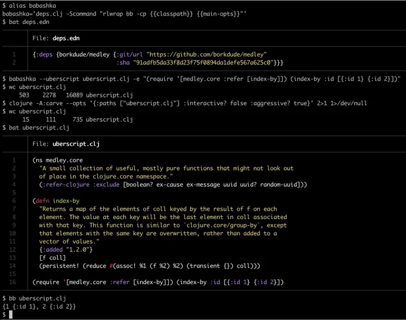Viewport: 406px width, 320px height.
Task: Click the '[f coll]' argument vector
Action: coord(53,257)
